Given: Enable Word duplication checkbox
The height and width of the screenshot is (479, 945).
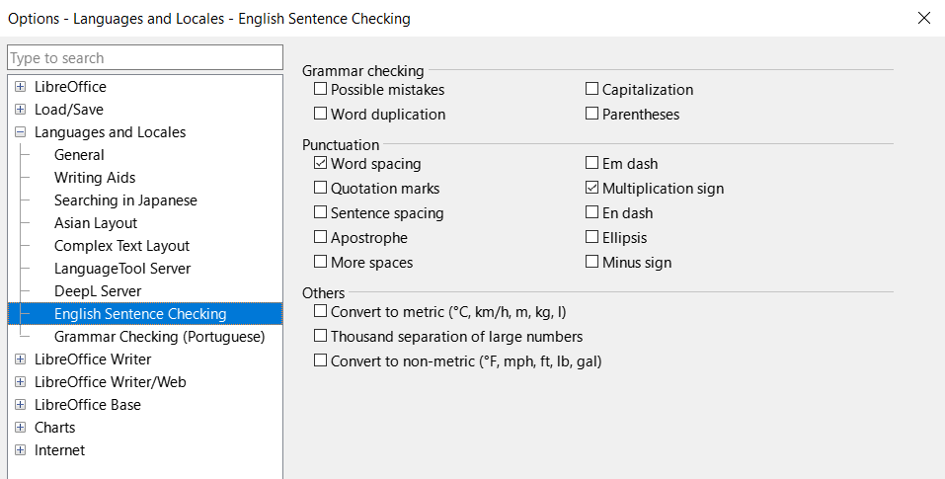Looking at the screenshot, I should click(x=321, y=114).
